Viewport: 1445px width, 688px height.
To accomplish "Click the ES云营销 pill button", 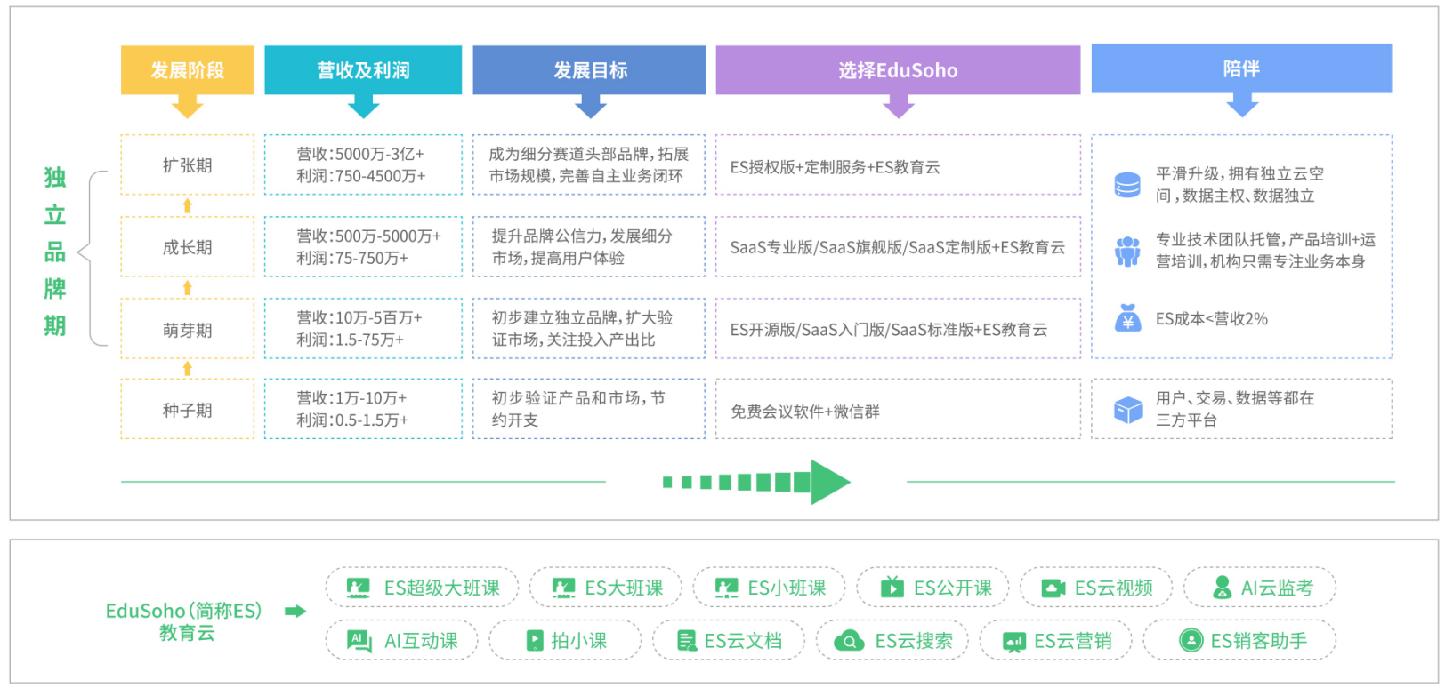I will [x=1056, y=641].
